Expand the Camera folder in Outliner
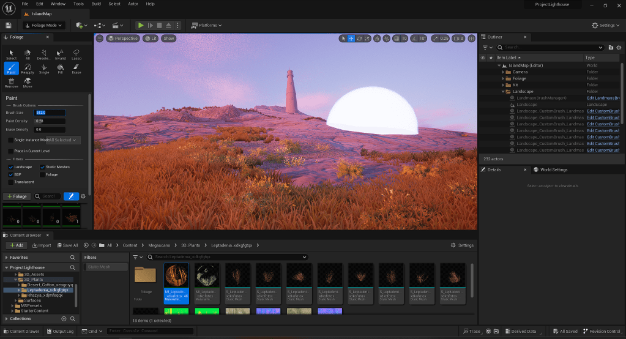The image size is (626, 339). pos(503,72)
